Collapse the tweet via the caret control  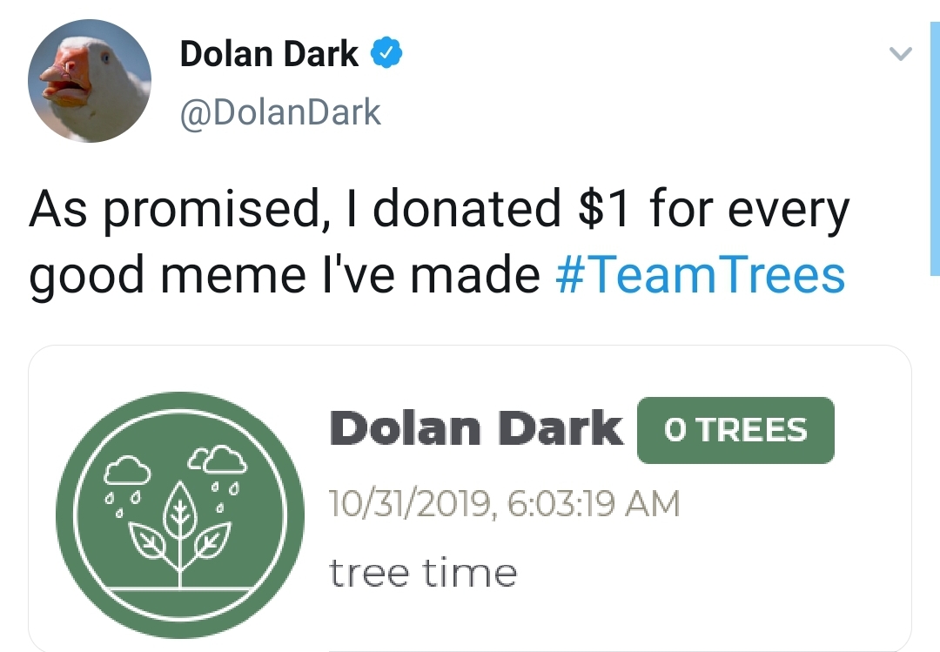pos(900,54)
